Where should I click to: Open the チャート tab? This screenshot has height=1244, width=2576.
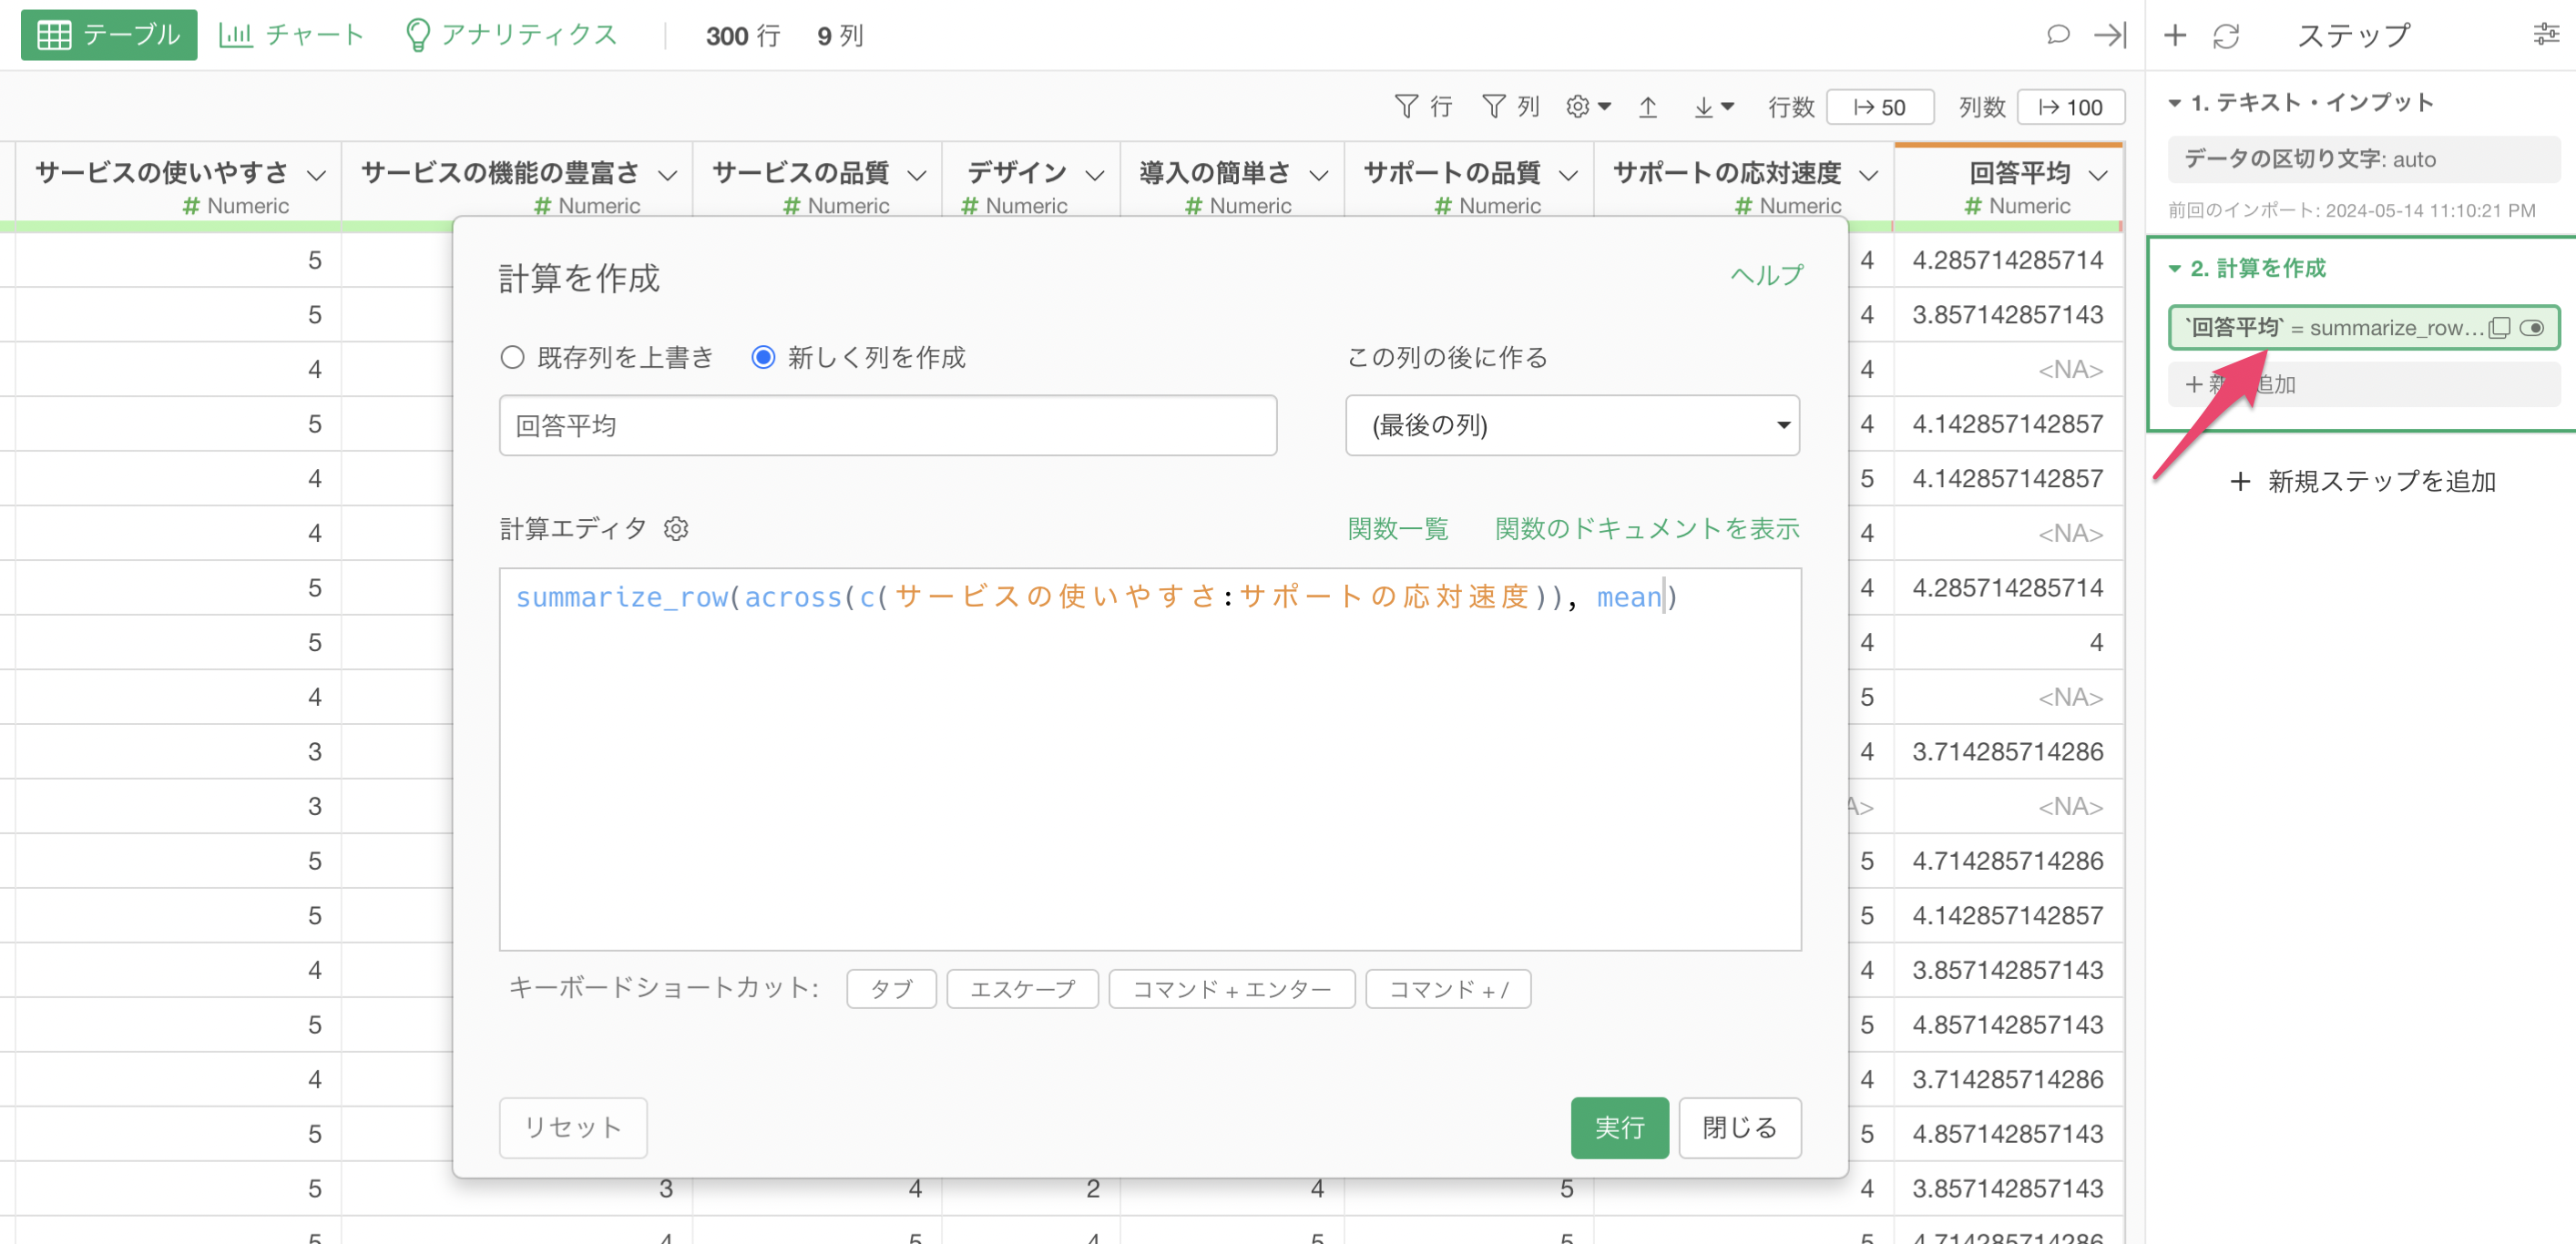pyautogui.click(x=291, y=35)
